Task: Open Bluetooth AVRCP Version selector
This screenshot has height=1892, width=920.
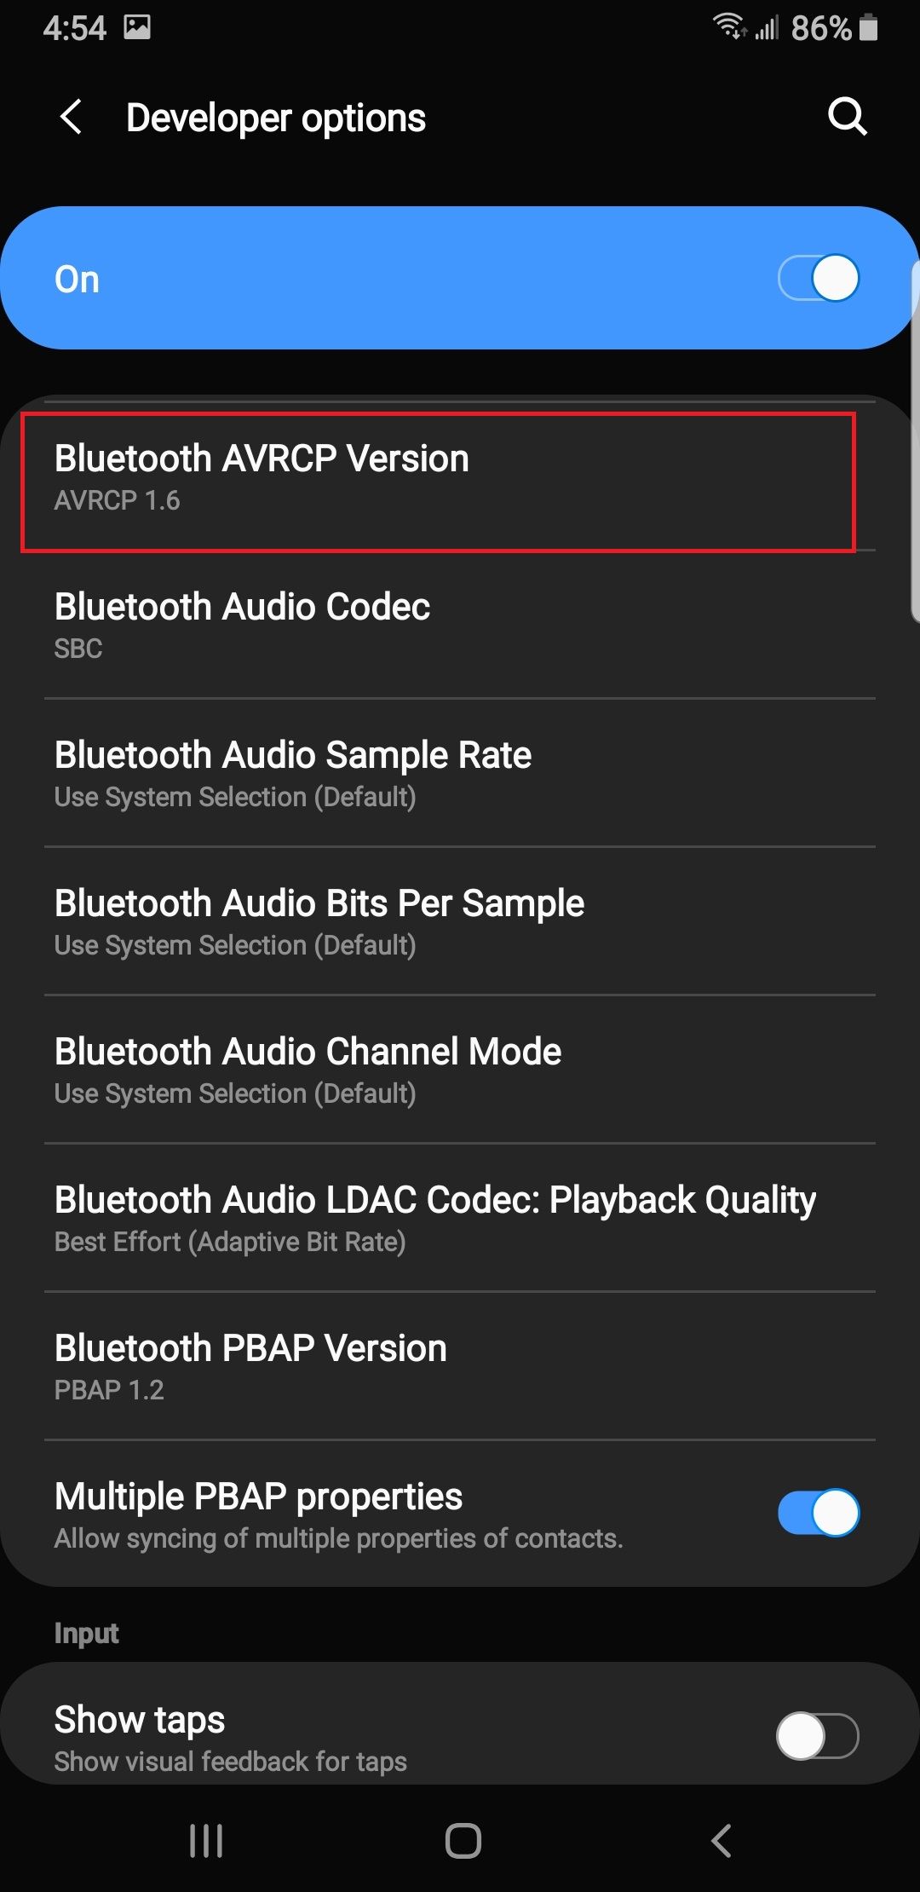Action: pyautogui.click(x=438, y=479)
